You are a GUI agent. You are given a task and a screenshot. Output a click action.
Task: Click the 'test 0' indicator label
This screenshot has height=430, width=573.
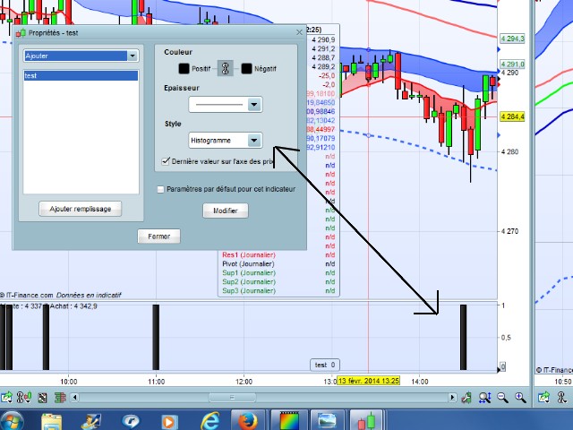click(x=325, y=365)
